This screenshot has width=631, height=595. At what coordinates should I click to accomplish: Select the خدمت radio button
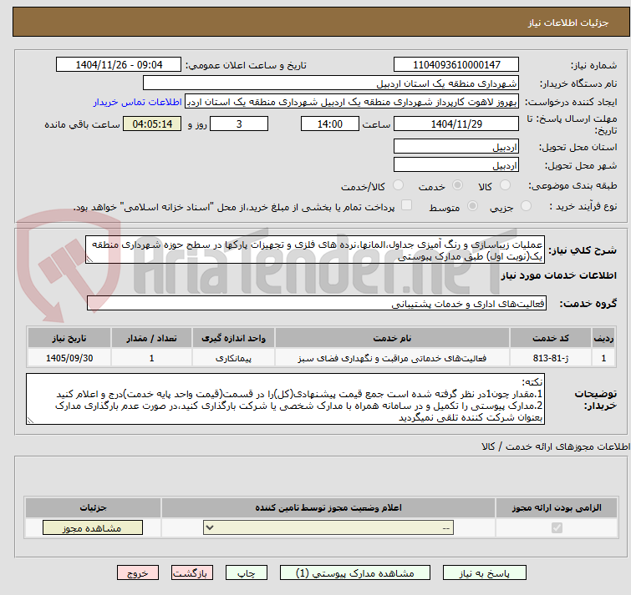(x=457, y=185)
